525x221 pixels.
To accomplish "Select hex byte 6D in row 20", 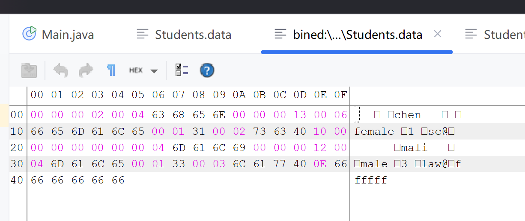I will pyautogui.click(x=179, y=148).
